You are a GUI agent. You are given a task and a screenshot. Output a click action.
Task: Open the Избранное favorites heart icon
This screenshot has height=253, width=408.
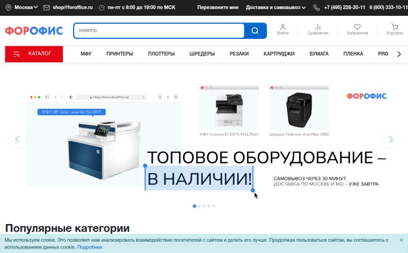tap(357, 29)
